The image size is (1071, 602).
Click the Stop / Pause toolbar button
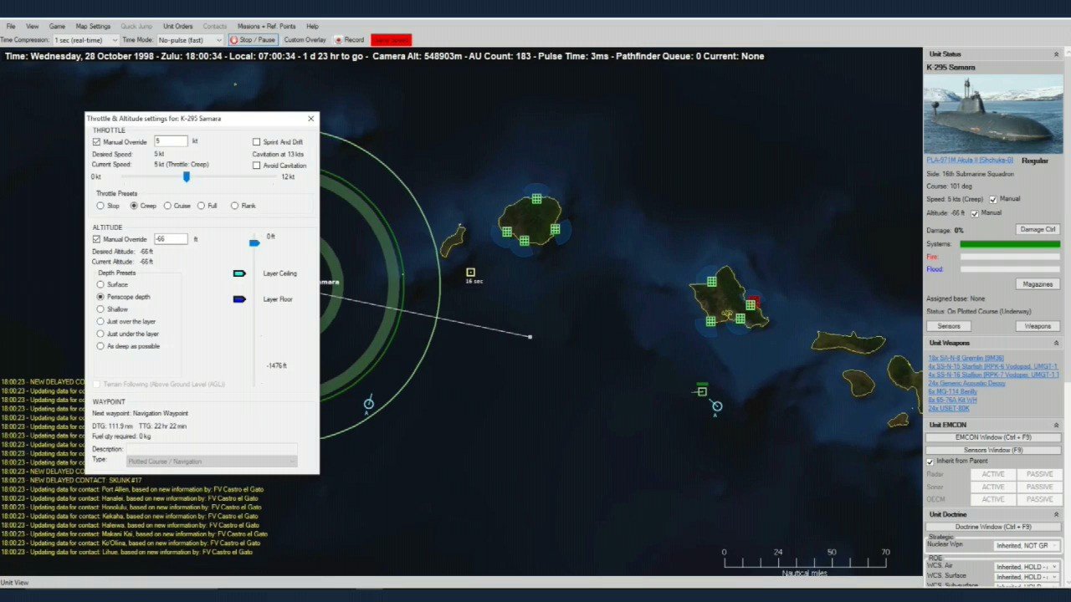tap(253, 39)
